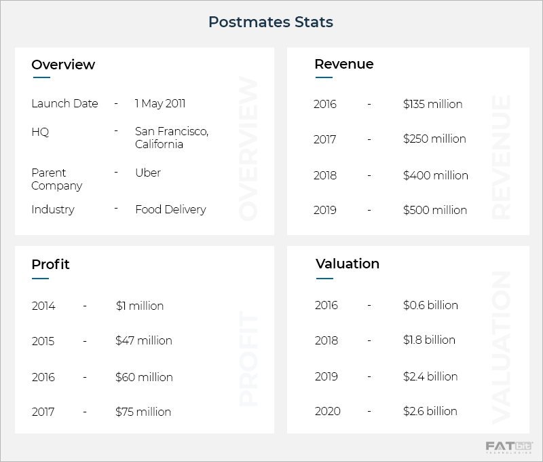This screenshot has height=462, width=543.
Task: Click the Profit card heading
Action: 50,264
